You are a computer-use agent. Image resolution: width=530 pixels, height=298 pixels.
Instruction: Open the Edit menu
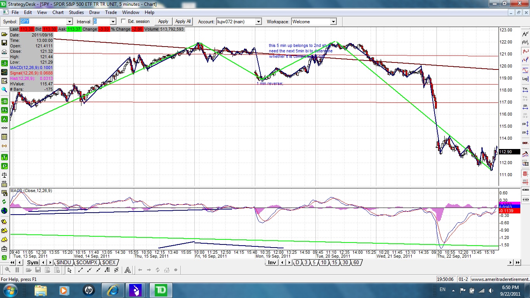(x=28, y=12)
